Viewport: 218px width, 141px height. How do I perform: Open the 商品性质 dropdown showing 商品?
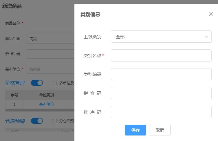(50, 39)
